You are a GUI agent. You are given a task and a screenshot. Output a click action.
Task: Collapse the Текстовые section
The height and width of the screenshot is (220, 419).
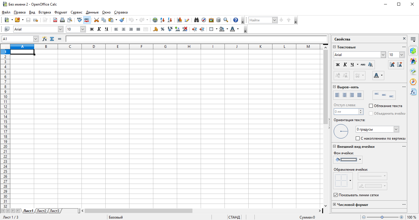[x=334, y=47]
